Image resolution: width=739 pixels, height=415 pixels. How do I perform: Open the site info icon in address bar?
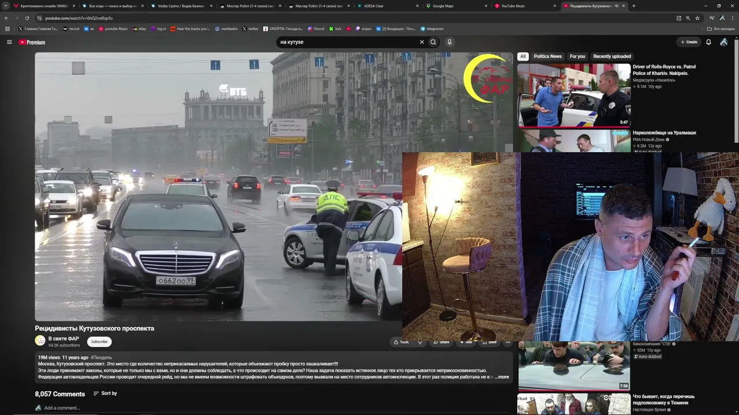(39, 18)
